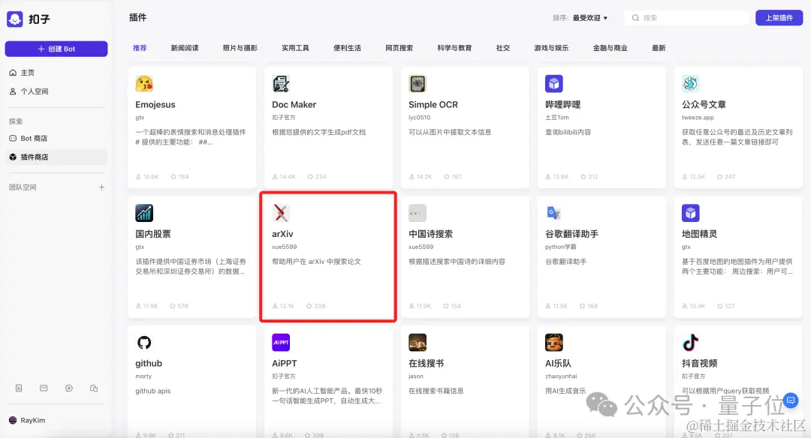Click description 帮助用户在 arXiv 中搜索论文
Viewport: 811px width, 438px height.
(317, 262)
